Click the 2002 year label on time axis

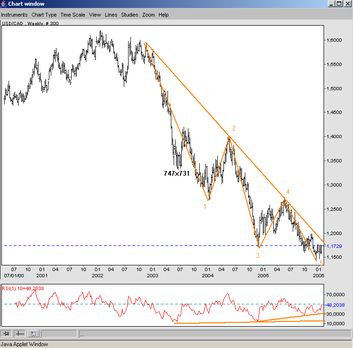[x=97, y=275]
